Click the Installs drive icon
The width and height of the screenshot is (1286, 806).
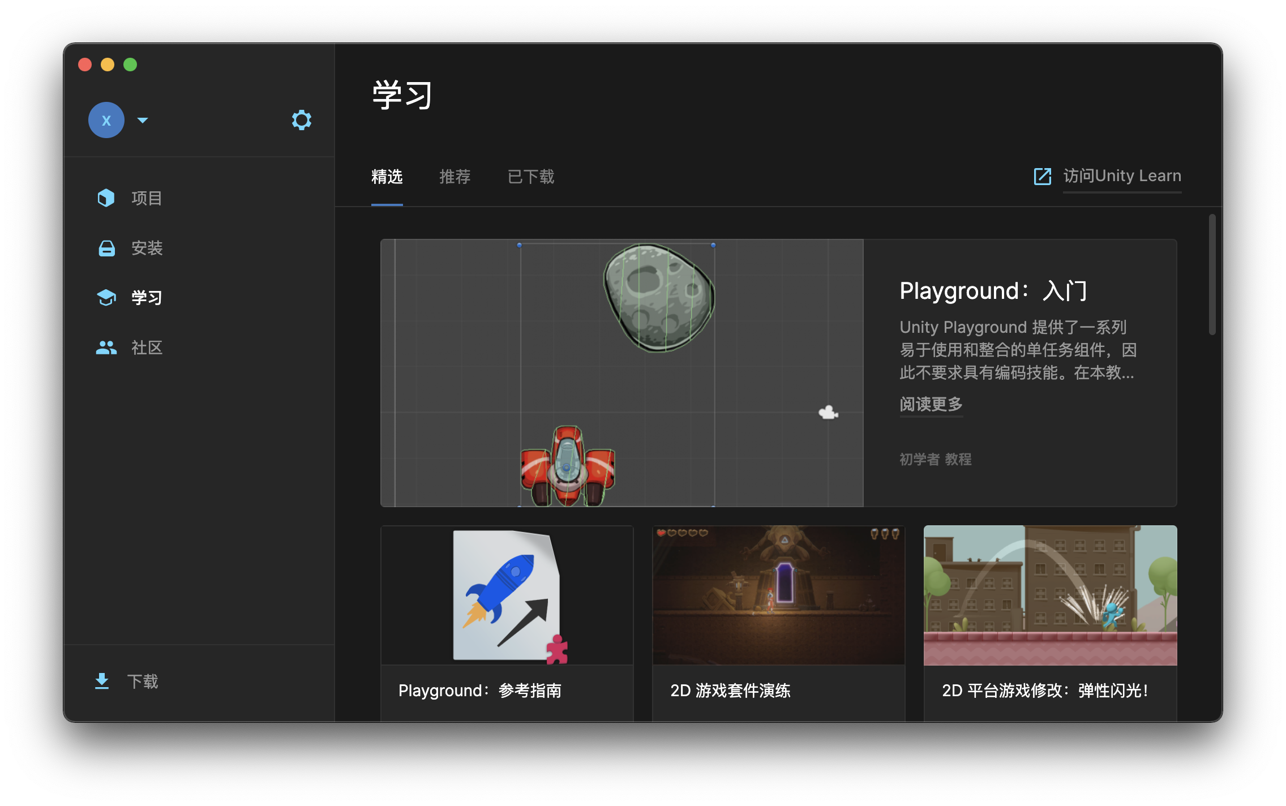(x=106, y=248)
